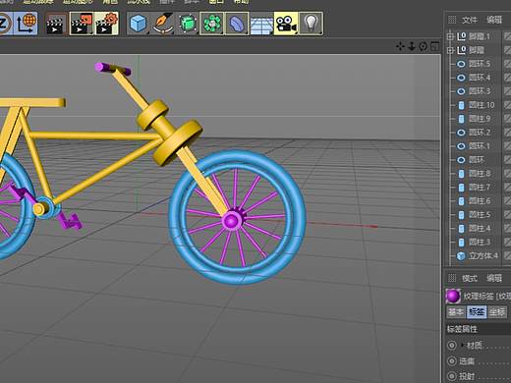This screenshot has width=511, height=383.
Task: Select the 圆柱.9 object row
Action: (x=479, y=119)
